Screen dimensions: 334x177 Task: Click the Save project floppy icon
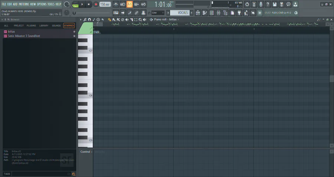pyautogui.click(x=275, y=4)
